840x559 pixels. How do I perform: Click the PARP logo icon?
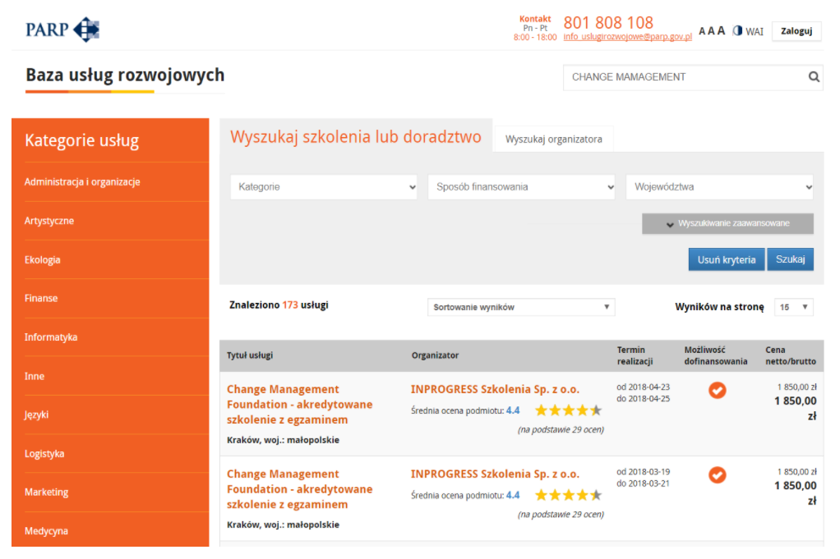click(85, 30)
